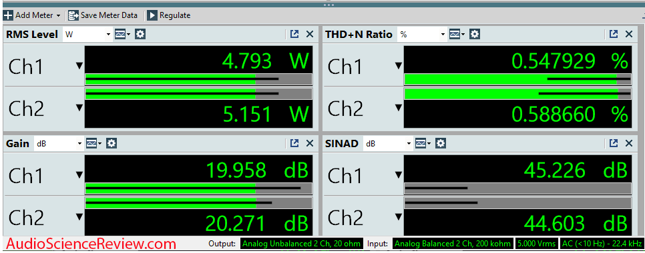Expand Ch1 arrow in Gain meter

tap(79, 175)
